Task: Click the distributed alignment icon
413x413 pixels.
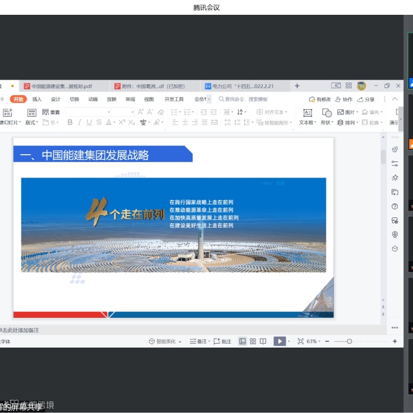Action: 214,122
